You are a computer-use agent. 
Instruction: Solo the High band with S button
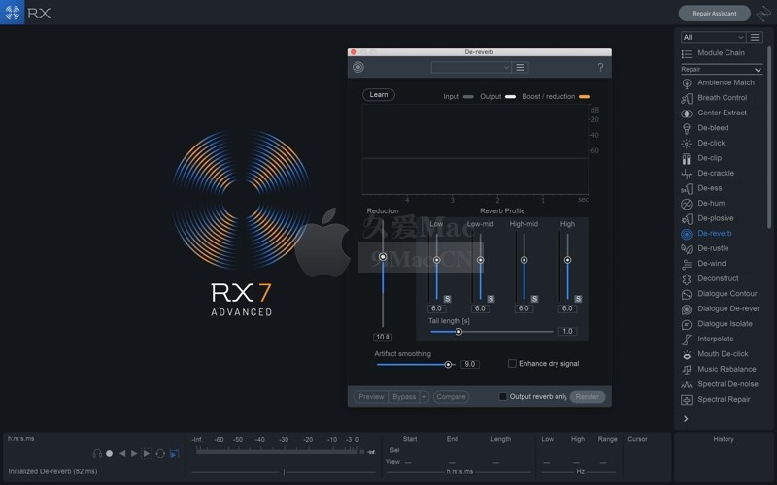(x=578, y=299)
